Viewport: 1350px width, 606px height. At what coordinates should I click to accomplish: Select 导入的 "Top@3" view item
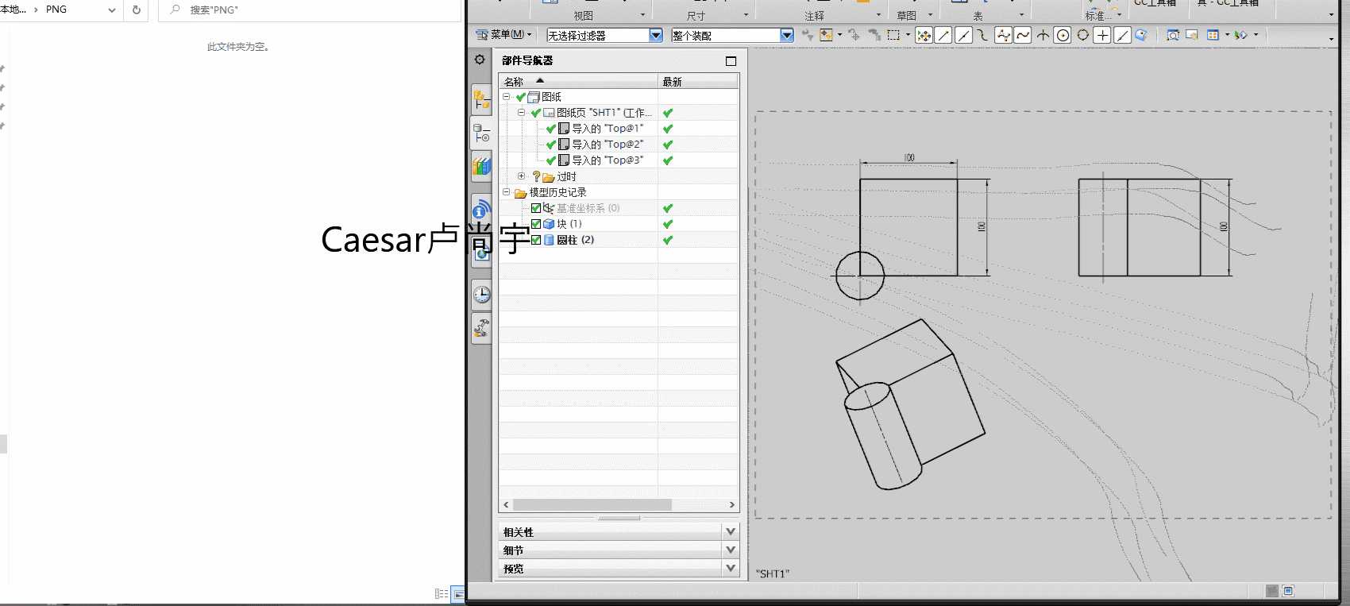(x=607, y=160)
